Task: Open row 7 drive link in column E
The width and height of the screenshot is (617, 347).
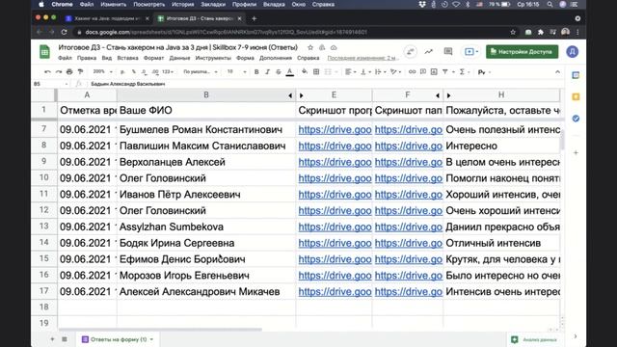Action: click(335, 130)
